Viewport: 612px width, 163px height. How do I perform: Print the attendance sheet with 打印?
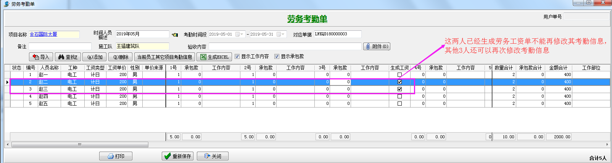coord(116,156)
